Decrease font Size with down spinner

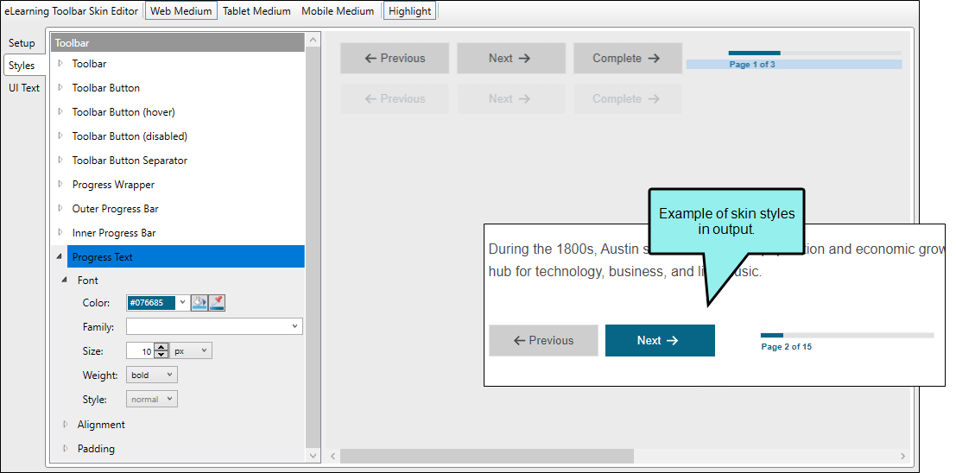[x=161, y=355]
